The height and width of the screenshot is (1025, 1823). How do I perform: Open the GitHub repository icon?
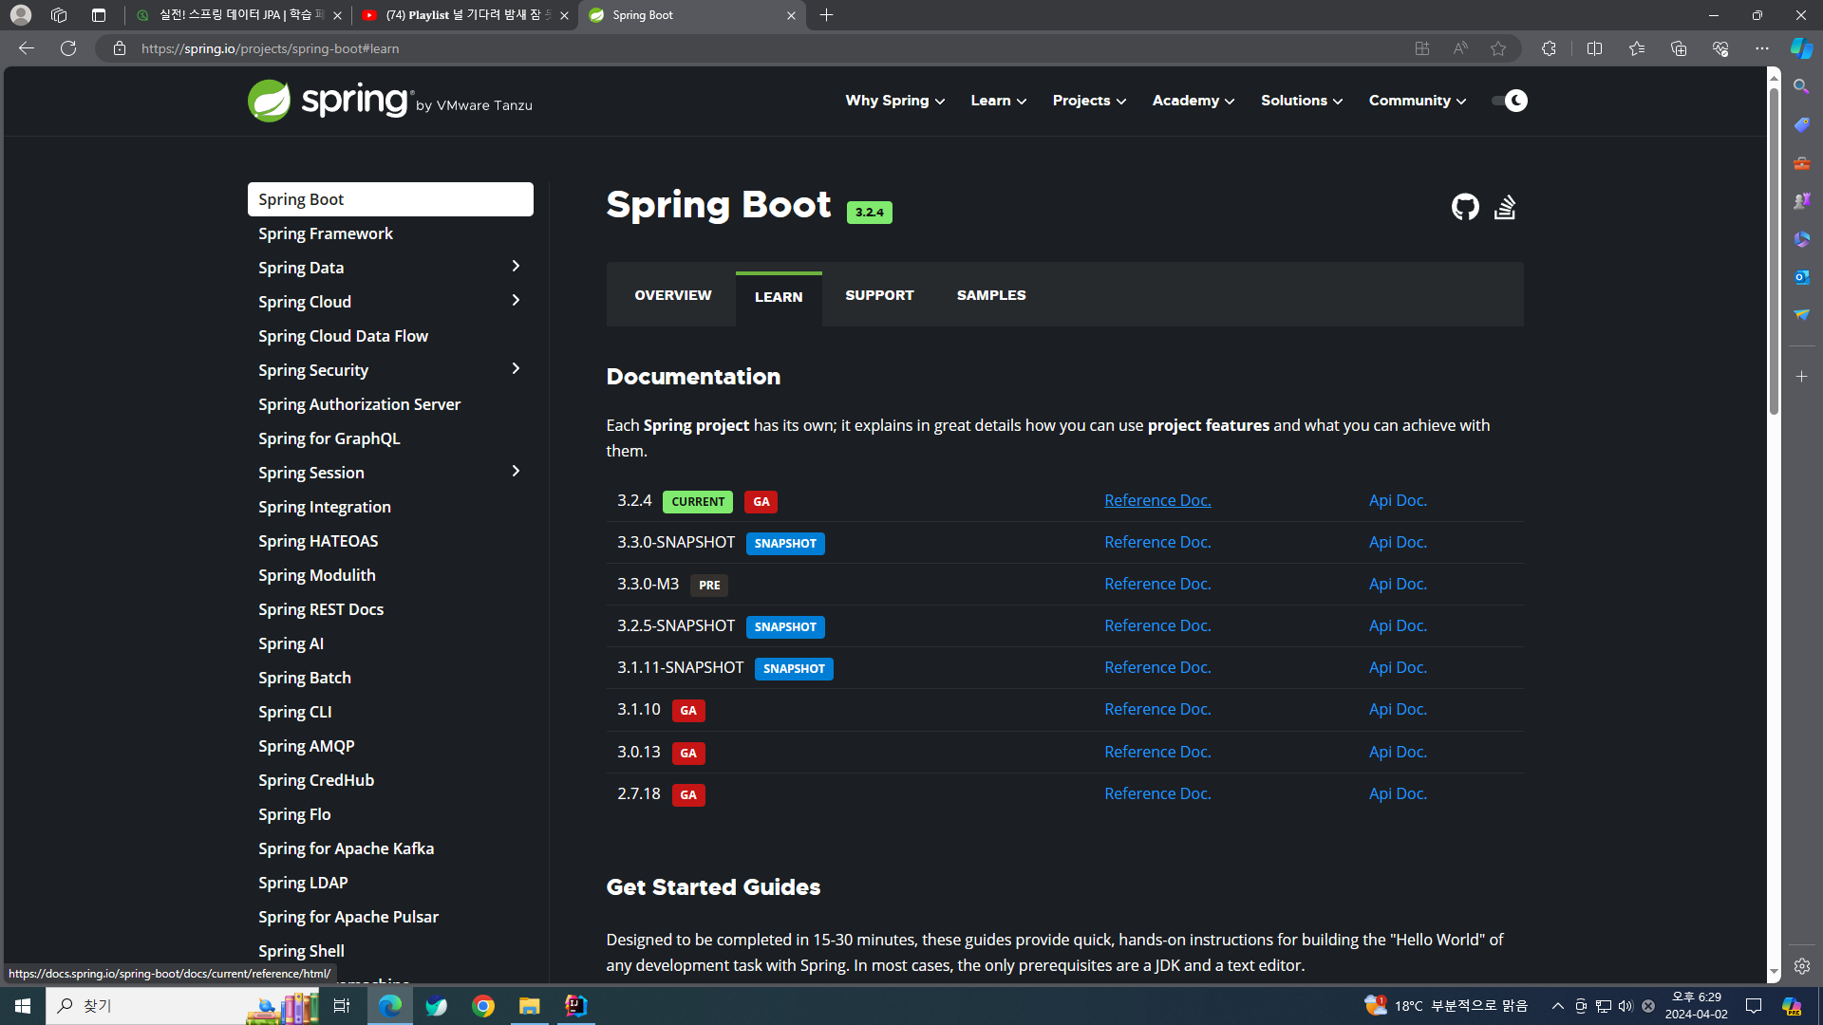point(1464,207)
